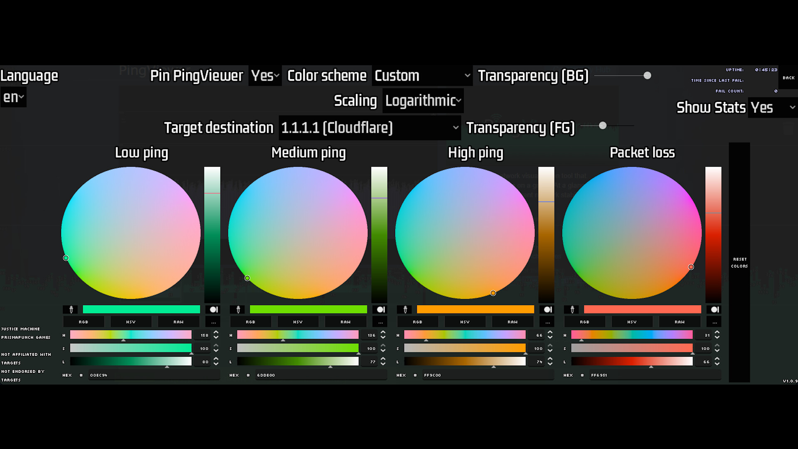Click Medium ping picker shape toggle icon
The image size is (798, 449).
point(380,309)
